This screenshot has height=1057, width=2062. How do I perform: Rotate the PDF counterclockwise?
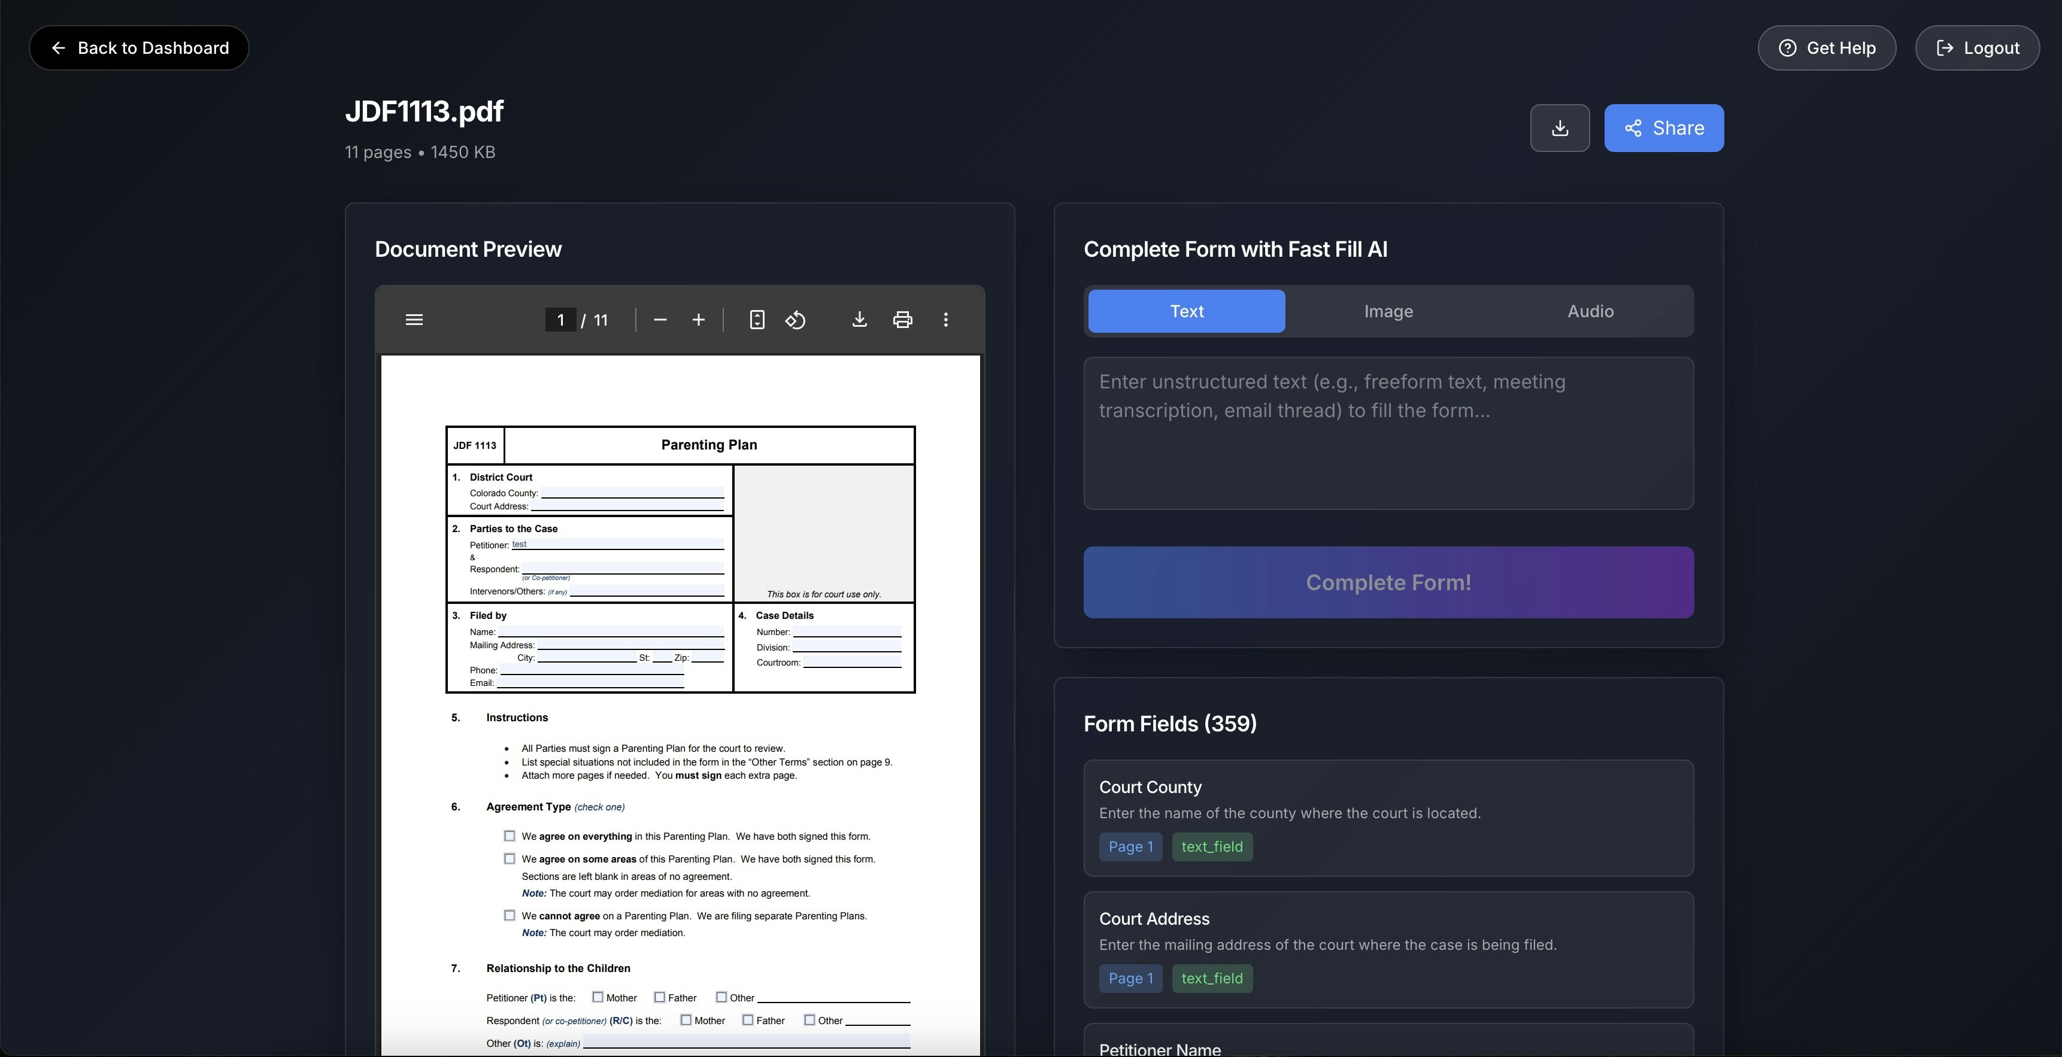pos(795,320)
